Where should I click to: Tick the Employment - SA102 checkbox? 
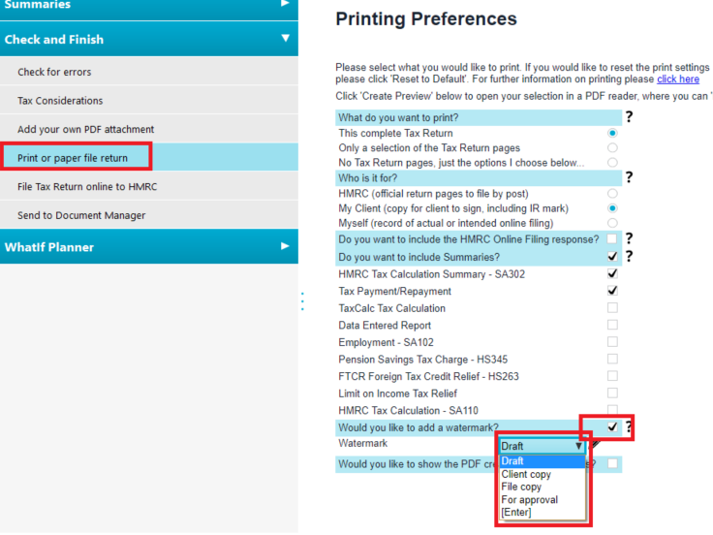pyautogui.click(x=612, y=342)
